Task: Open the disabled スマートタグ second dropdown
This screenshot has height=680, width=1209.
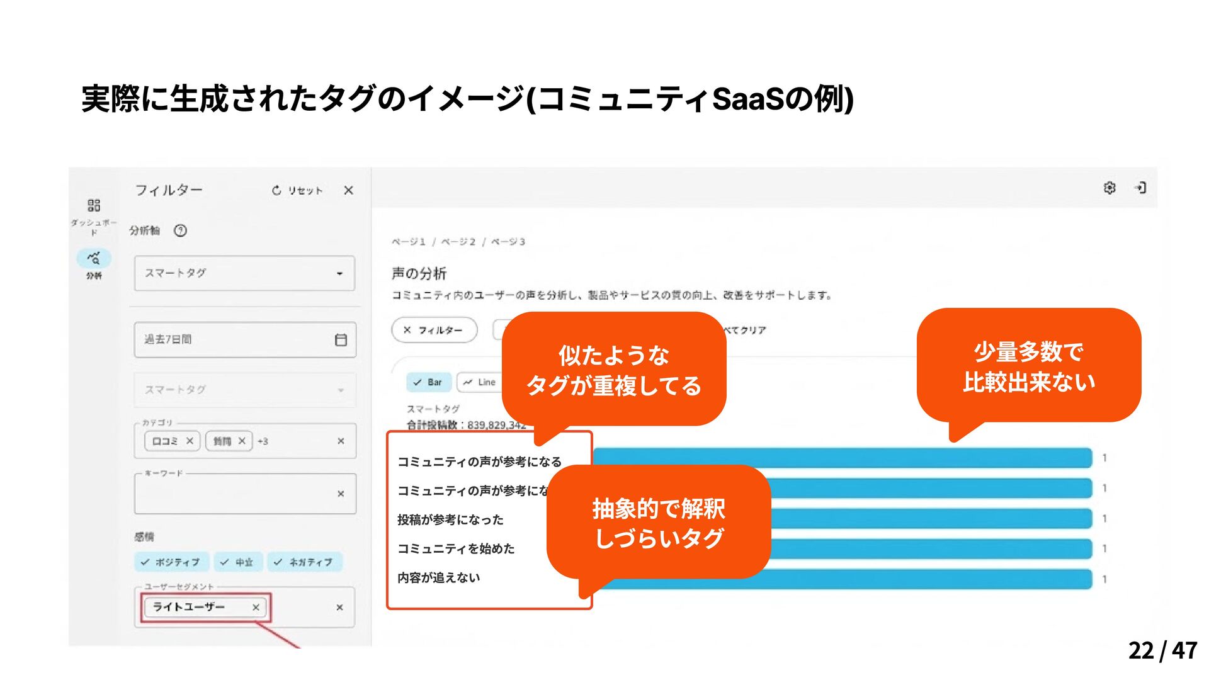Action: [x=244, y=390]
